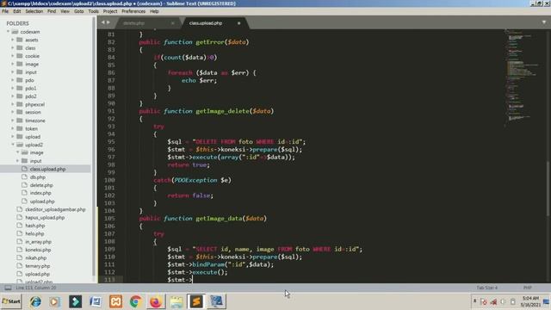Expand the class folder
The image size is (551, 310).
point(13,48)
